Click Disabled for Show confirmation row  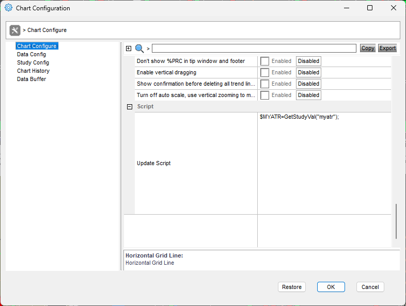(x=308, y=84)
